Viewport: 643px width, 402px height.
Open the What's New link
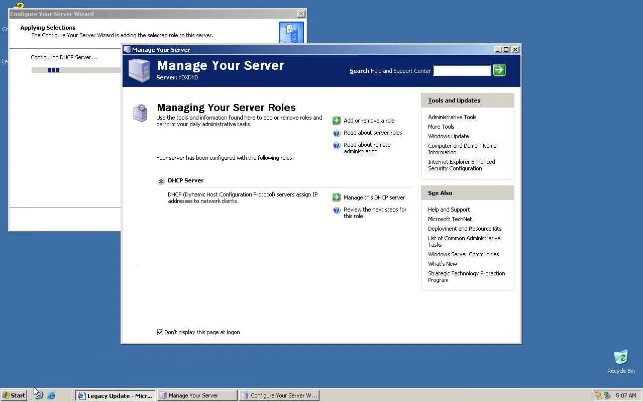tap(442, 264)
